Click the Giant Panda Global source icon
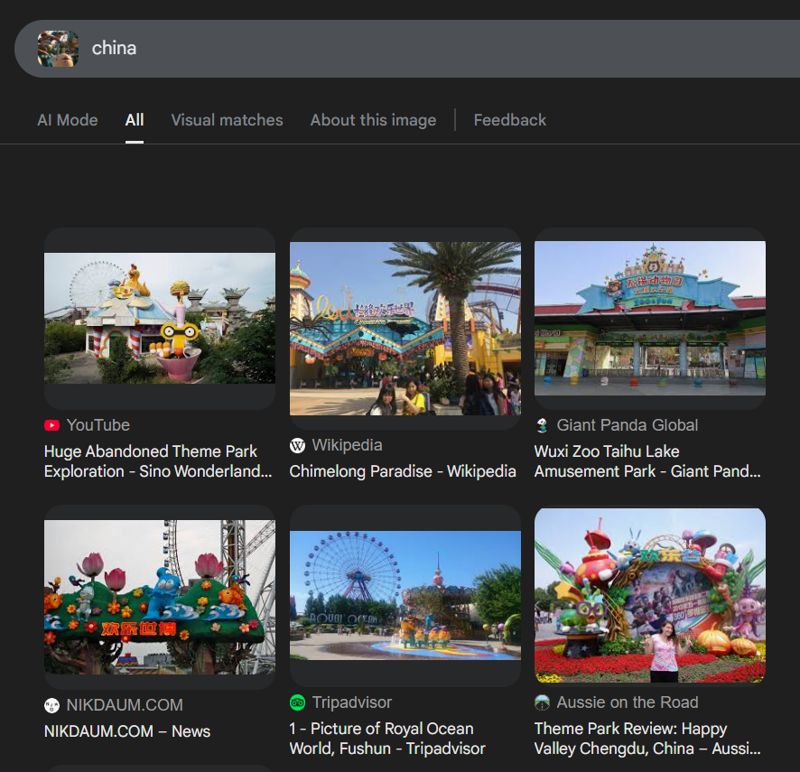The image size is (800, 772). point(543,425)
